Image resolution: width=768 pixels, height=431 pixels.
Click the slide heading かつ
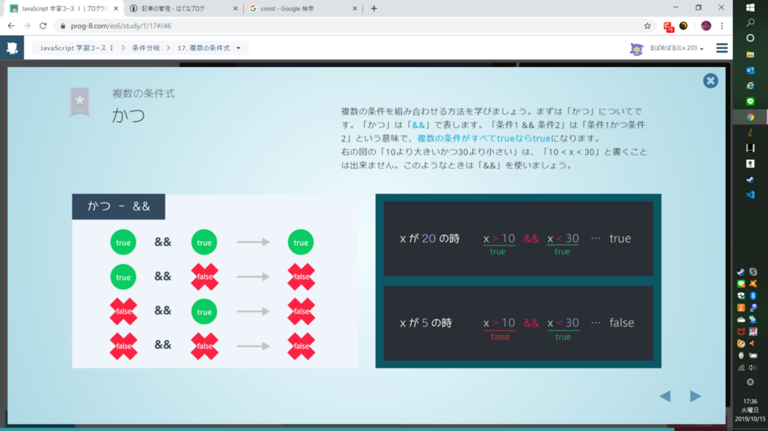coord(128,115)
